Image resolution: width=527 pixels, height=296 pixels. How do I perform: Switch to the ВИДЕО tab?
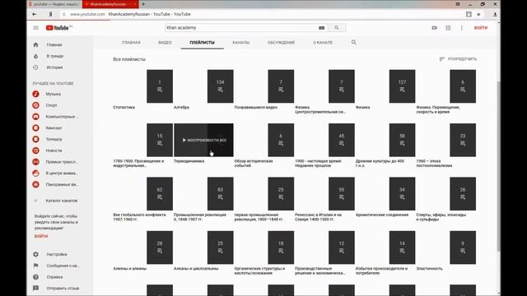tap(165, 43)
